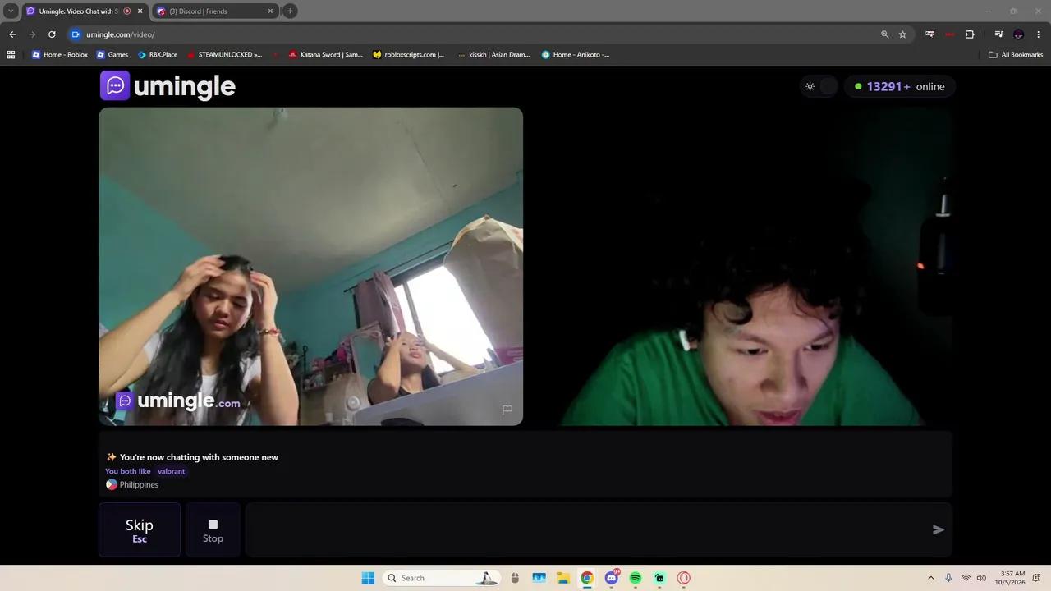The height and width of the screenshot is (591, 1051).
Task: Reload the umingle page
Action: 52,34
